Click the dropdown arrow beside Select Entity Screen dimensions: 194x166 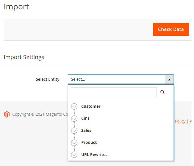pyautogui.click(x=169, y=79)
